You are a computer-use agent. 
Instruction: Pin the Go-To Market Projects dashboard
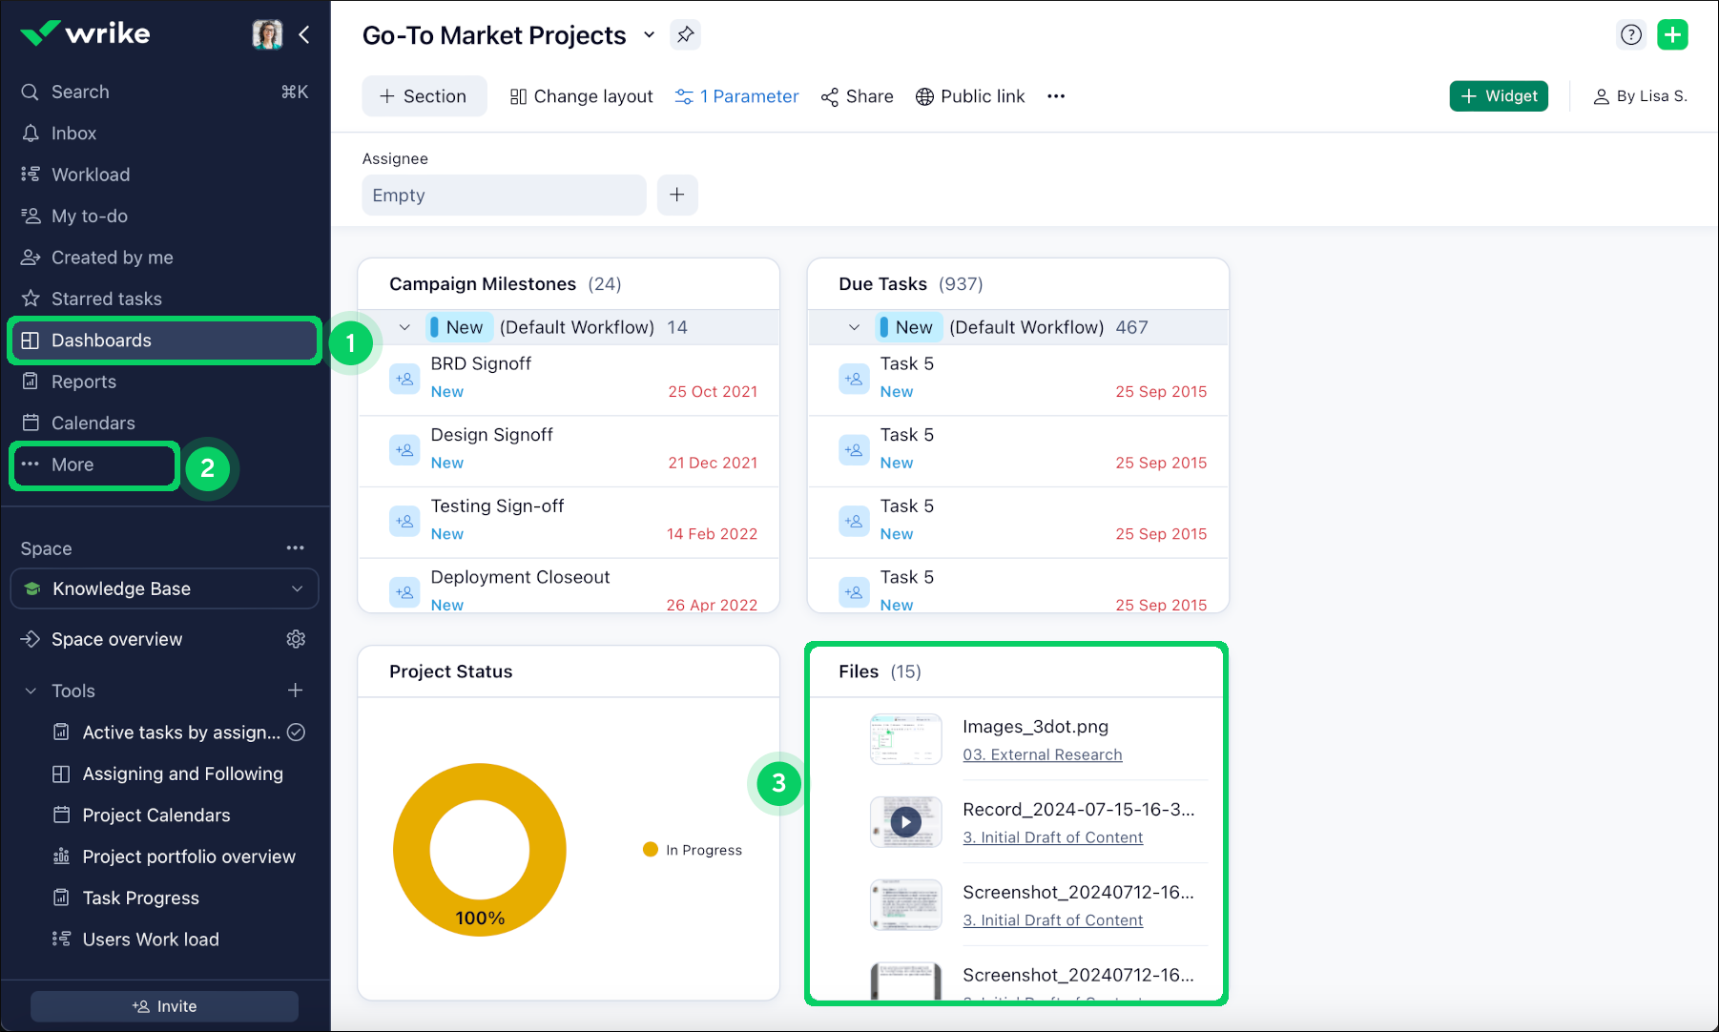[685, 34]
